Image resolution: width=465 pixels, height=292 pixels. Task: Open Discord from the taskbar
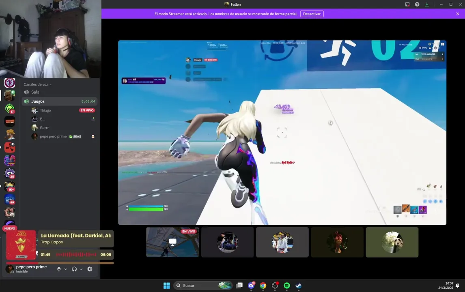[x=251, y=286]
